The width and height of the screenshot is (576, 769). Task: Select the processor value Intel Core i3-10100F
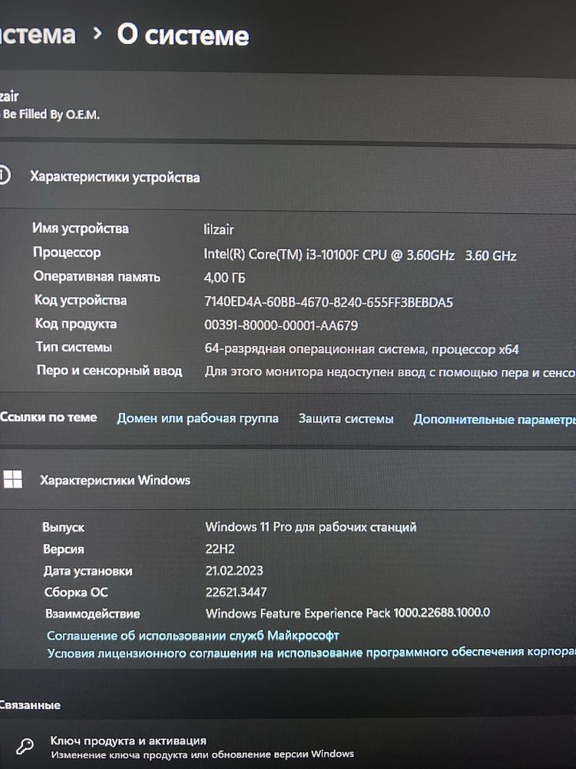360,255
